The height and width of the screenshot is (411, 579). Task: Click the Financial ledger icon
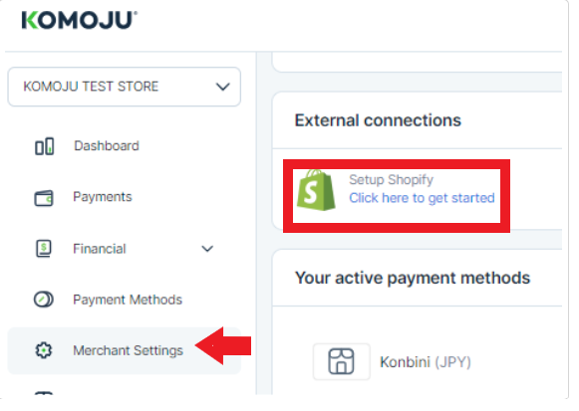click(44, 249)
